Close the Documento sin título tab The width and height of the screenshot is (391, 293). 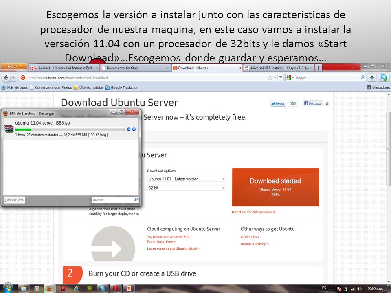(x=168, y=68)
